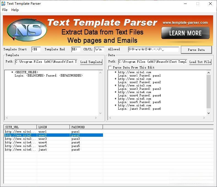This screenshot has height=187, width=217.
Task: Enable Parse Data From This Edit checkbox
Action: (x=110, y=67)
